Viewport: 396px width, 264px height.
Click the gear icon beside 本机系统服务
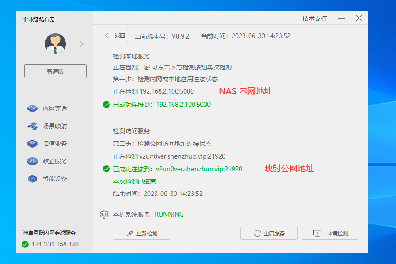pyautogui.click(x=104, y=214)
